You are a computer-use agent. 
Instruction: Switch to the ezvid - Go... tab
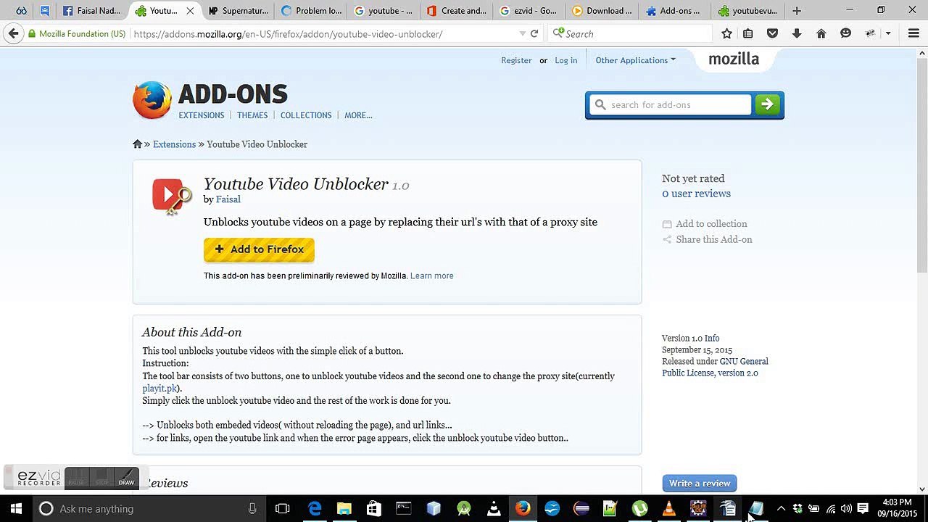pyautogui.click(x=529, y=11)
